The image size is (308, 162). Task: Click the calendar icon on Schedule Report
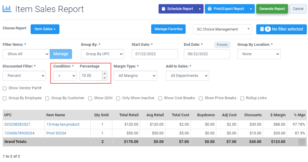click(x=164, y=9)
